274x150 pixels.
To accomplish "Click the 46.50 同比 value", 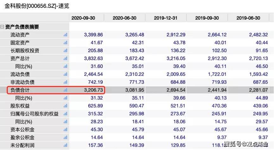I will [x=262, y=66].
